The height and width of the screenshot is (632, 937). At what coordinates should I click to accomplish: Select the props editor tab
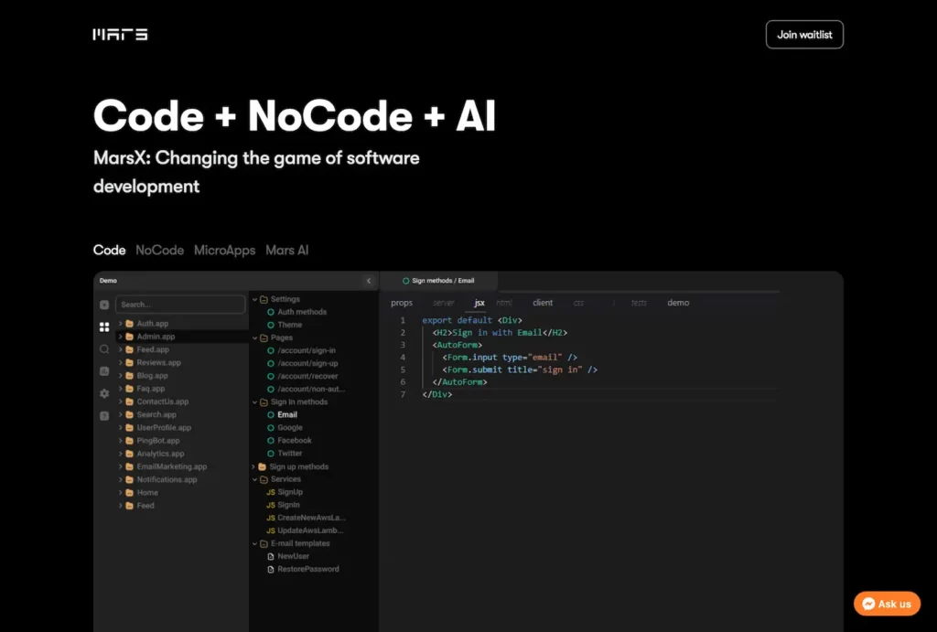point(402,303)
